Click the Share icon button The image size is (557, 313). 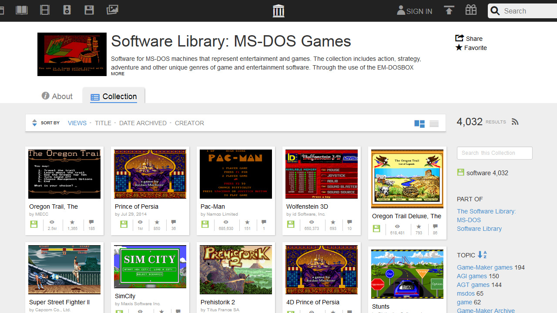click(469, 38)
